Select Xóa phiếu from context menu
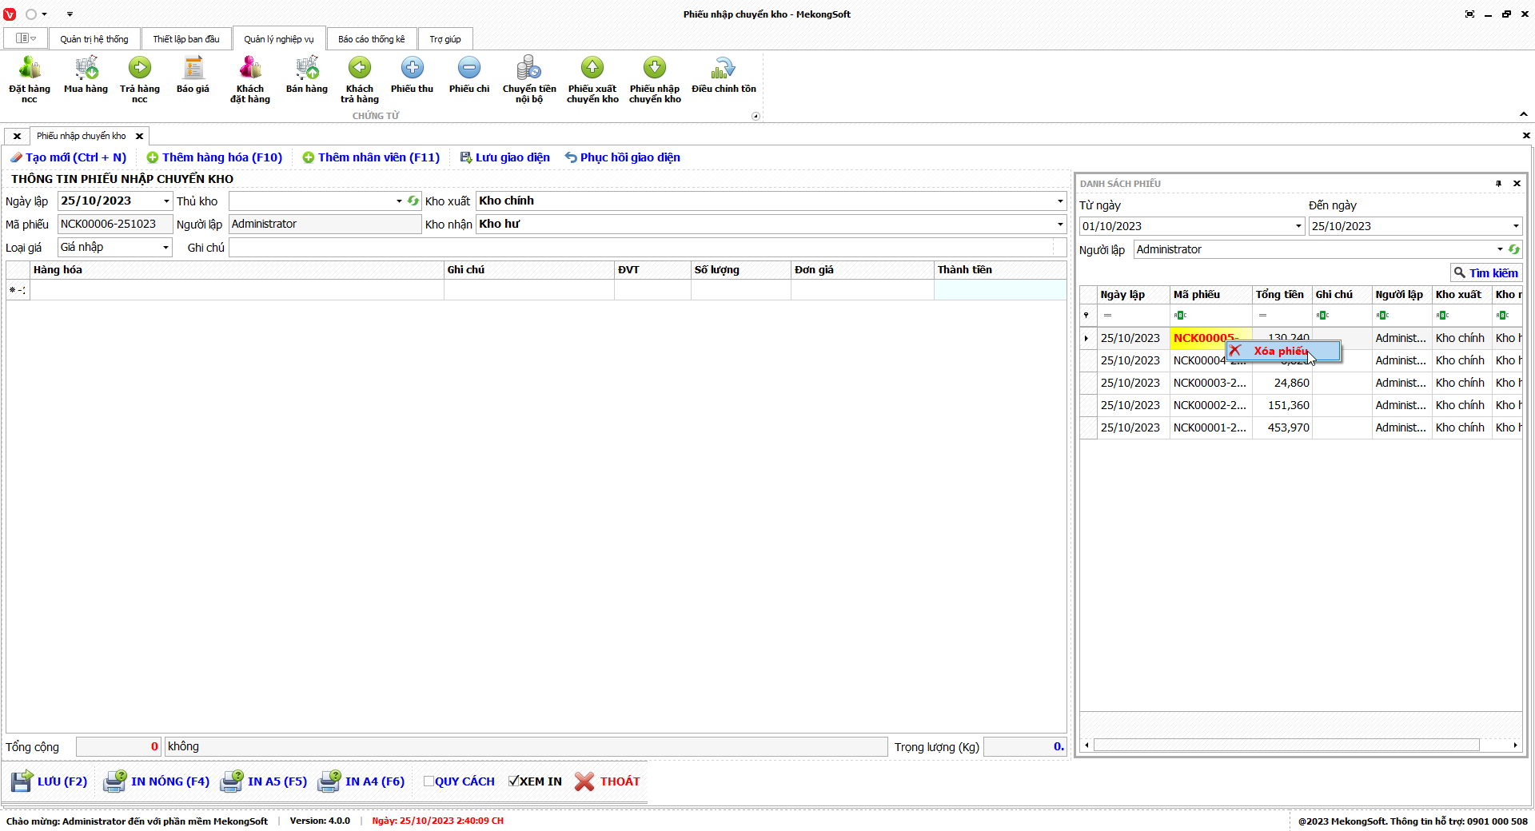Screen dimensions: 1535x831 (x=1281, y=351)
